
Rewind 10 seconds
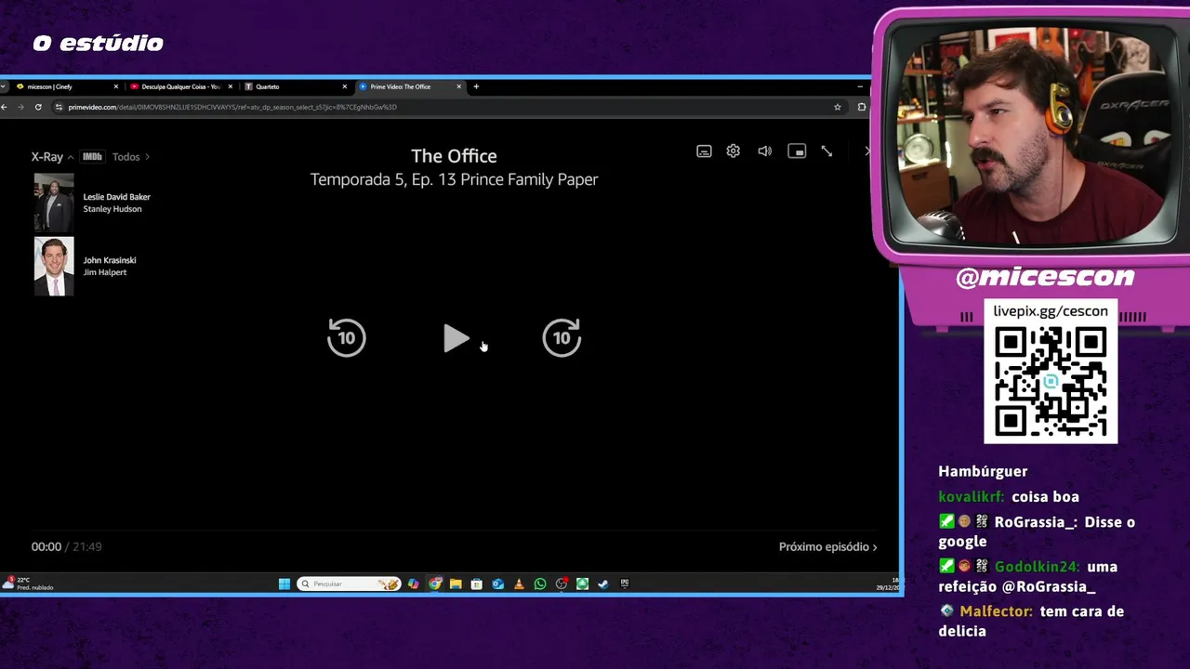(x=347, y=337)
